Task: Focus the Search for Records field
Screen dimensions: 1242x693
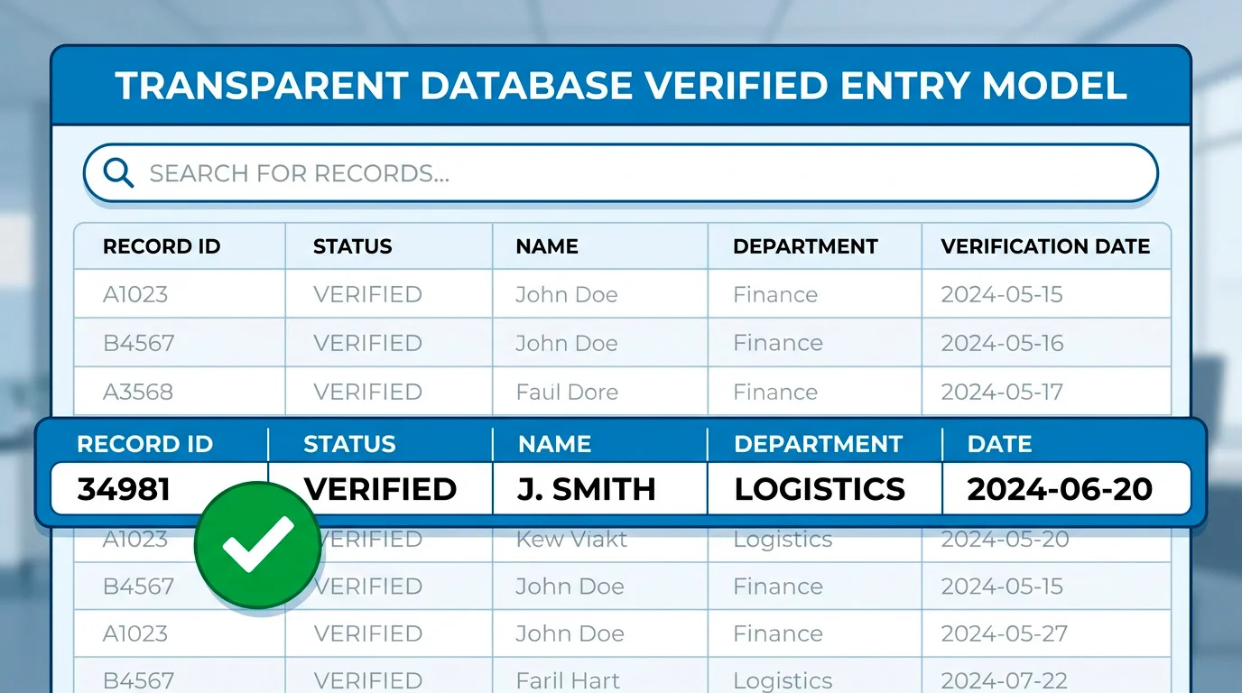Action: [620, 173]
